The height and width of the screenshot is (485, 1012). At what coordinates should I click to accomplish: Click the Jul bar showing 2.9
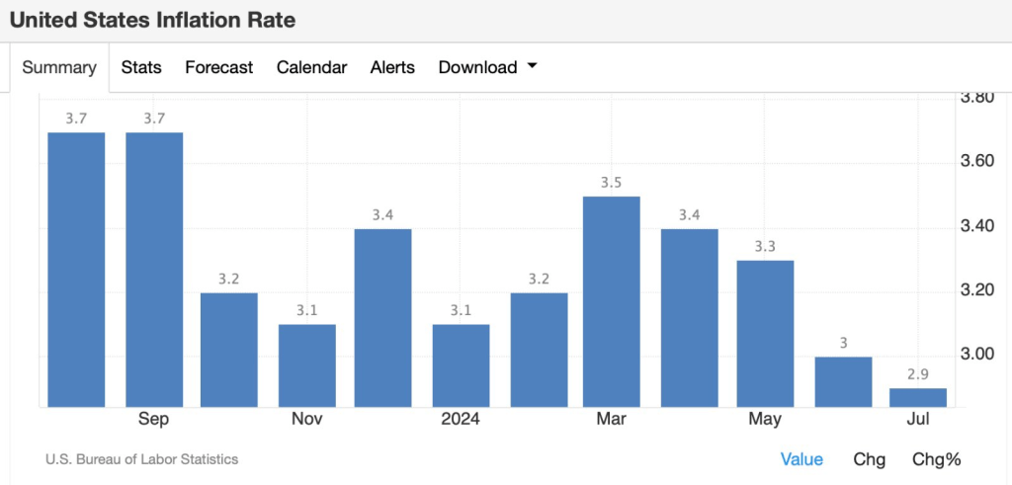pos(918,397)
